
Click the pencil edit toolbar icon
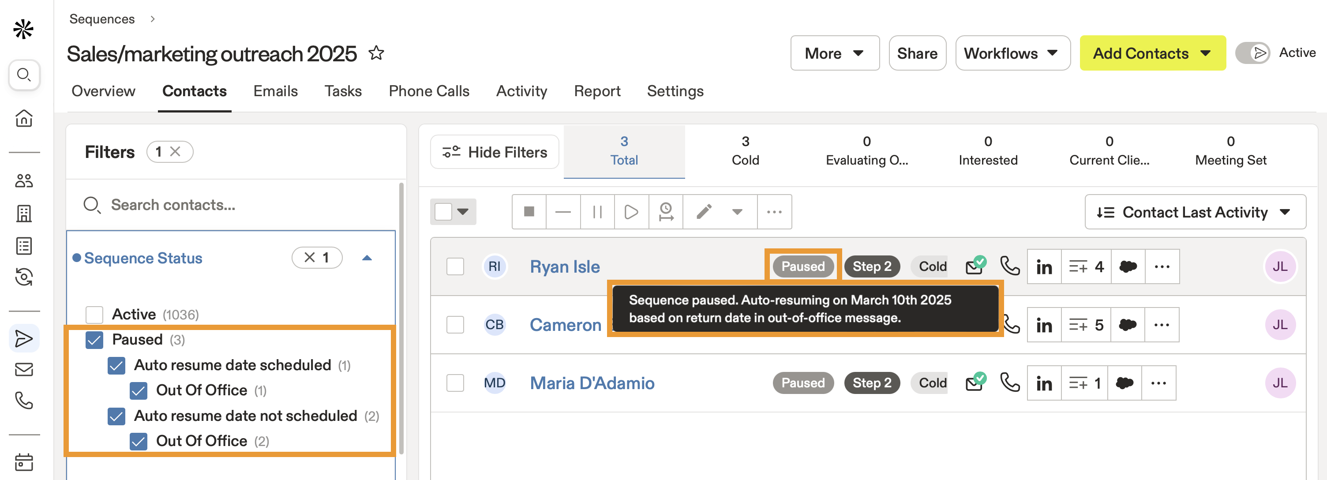coord(704,212)
